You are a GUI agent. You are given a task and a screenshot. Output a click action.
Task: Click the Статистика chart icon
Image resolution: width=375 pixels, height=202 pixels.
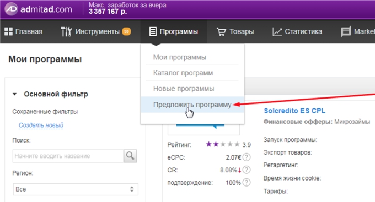click(277, 31)
